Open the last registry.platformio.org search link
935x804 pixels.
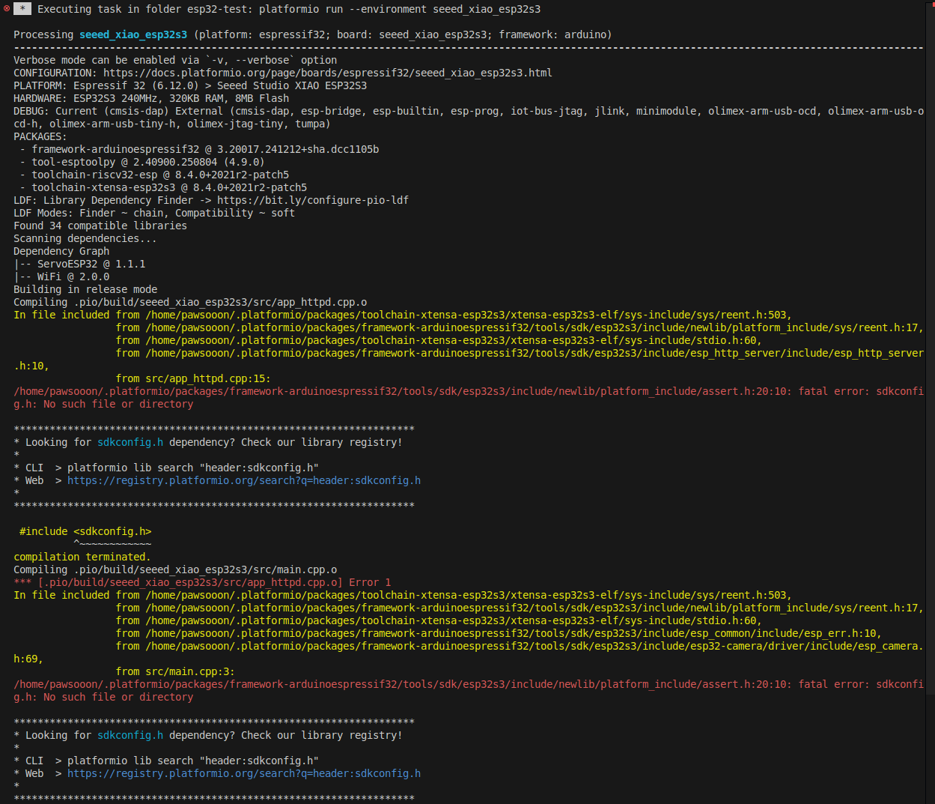[x=243, y=773]
